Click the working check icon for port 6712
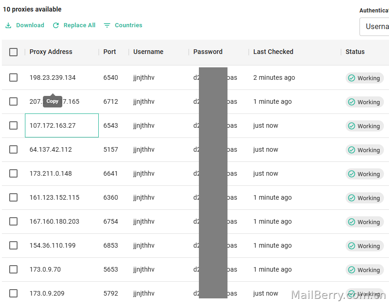The height and width of the screenshot is (303, 389). 352,102
